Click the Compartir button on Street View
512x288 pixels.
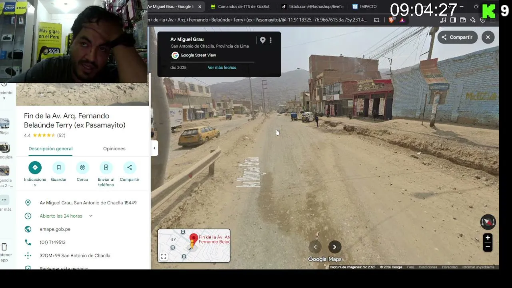458,37
